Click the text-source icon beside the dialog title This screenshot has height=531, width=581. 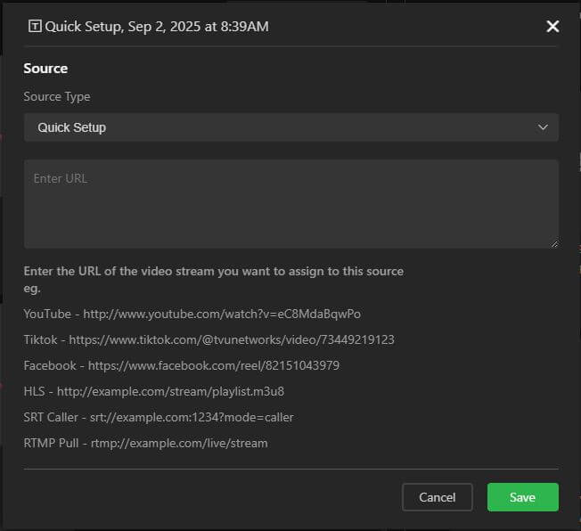tap(35, 26)
